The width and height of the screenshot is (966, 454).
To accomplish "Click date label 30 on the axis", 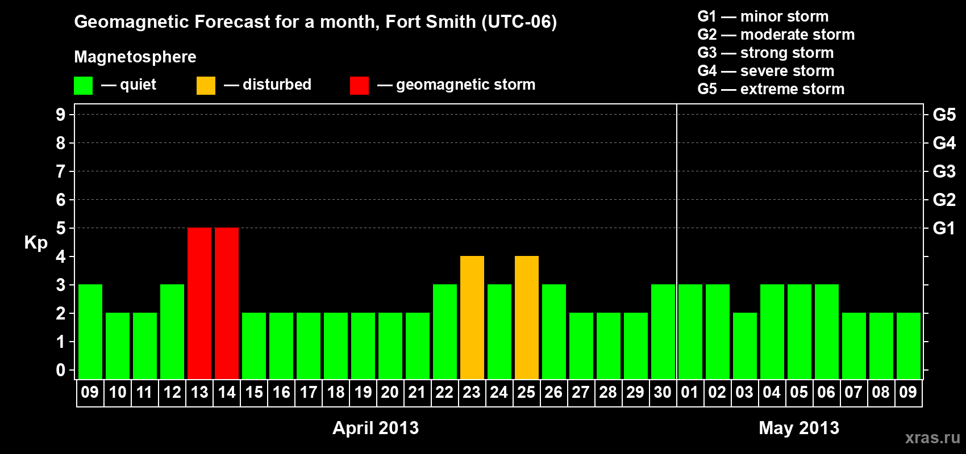I will [x=663, y=392].
